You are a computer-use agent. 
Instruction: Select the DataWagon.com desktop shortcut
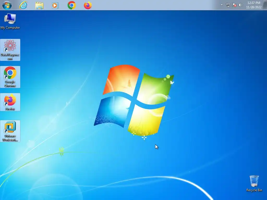[x=10, y=50]
